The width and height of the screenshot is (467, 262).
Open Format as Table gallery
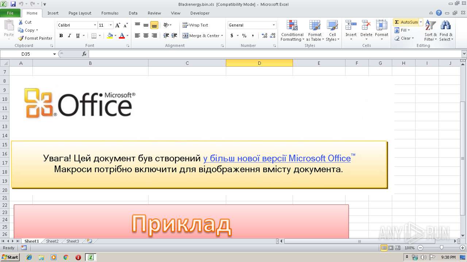click(x=315, y=31)
